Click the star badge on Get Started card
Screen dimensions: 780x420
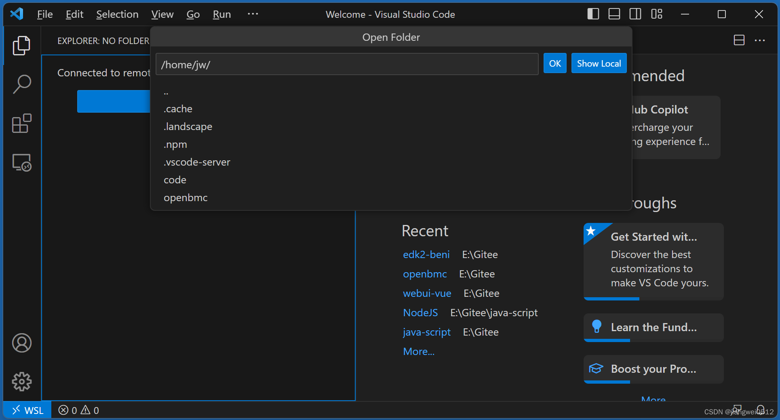click(591, 231)
